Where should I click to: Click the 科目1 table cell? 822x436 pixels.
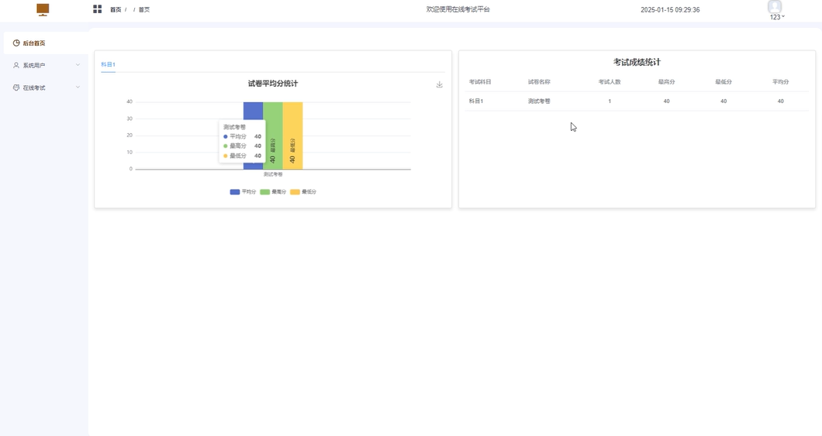tap(476, 101)
